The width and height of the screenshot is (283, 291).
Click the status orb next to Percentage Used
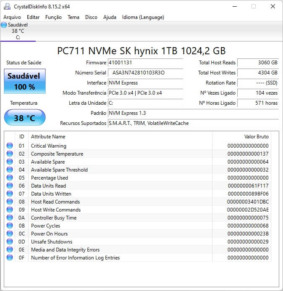10,178
